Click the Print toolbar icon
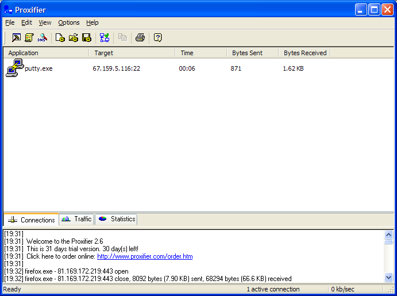The image size is (397, 296). pyautogui.click(x=140, y=38)
